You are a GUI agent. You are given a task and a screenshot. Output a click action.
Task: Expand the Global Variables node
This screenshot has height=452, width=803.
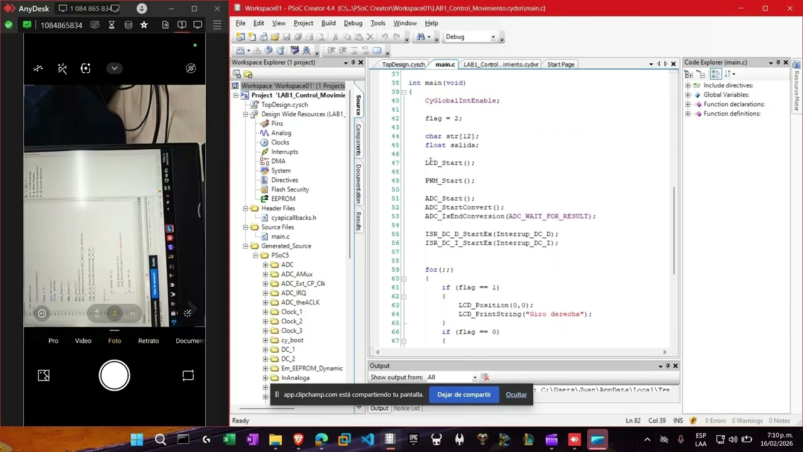click(x=688, y=95)
